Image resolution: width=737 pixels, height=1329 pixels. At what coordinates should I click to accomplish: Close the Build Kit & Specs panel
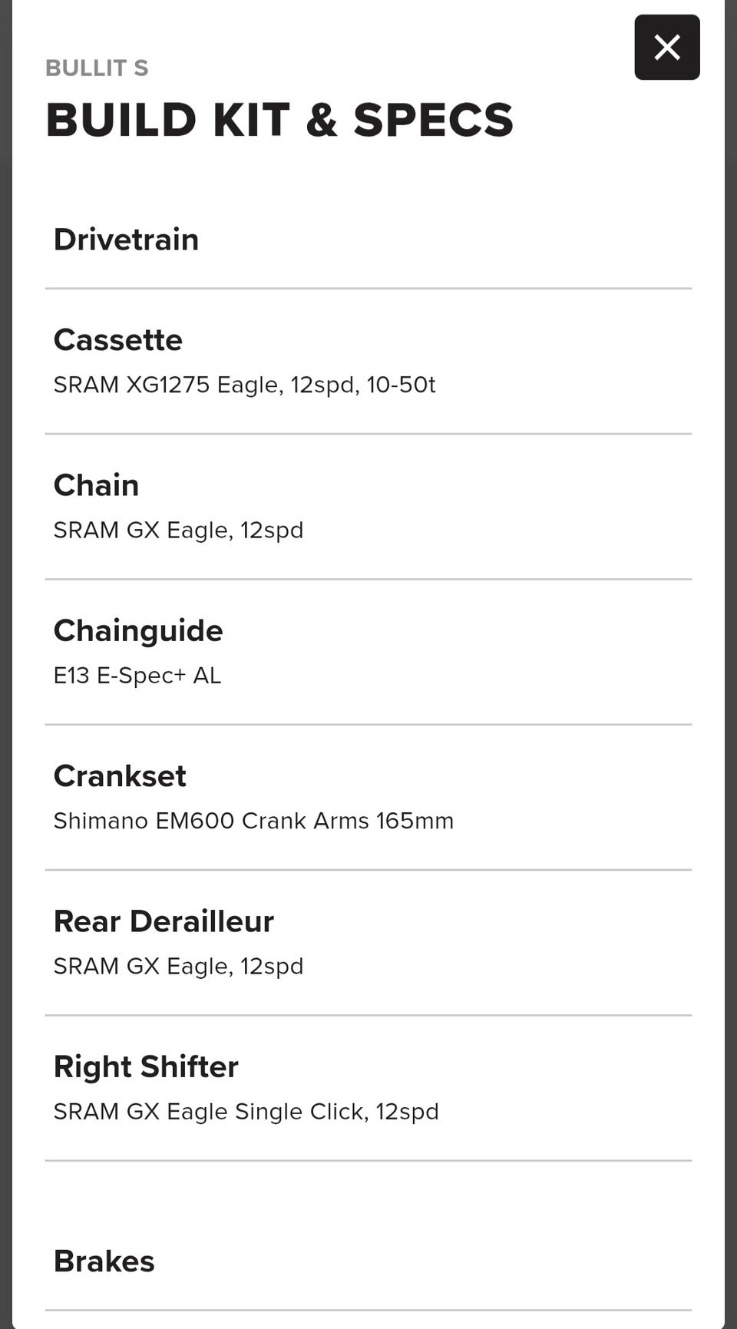[x=666, y=48]
